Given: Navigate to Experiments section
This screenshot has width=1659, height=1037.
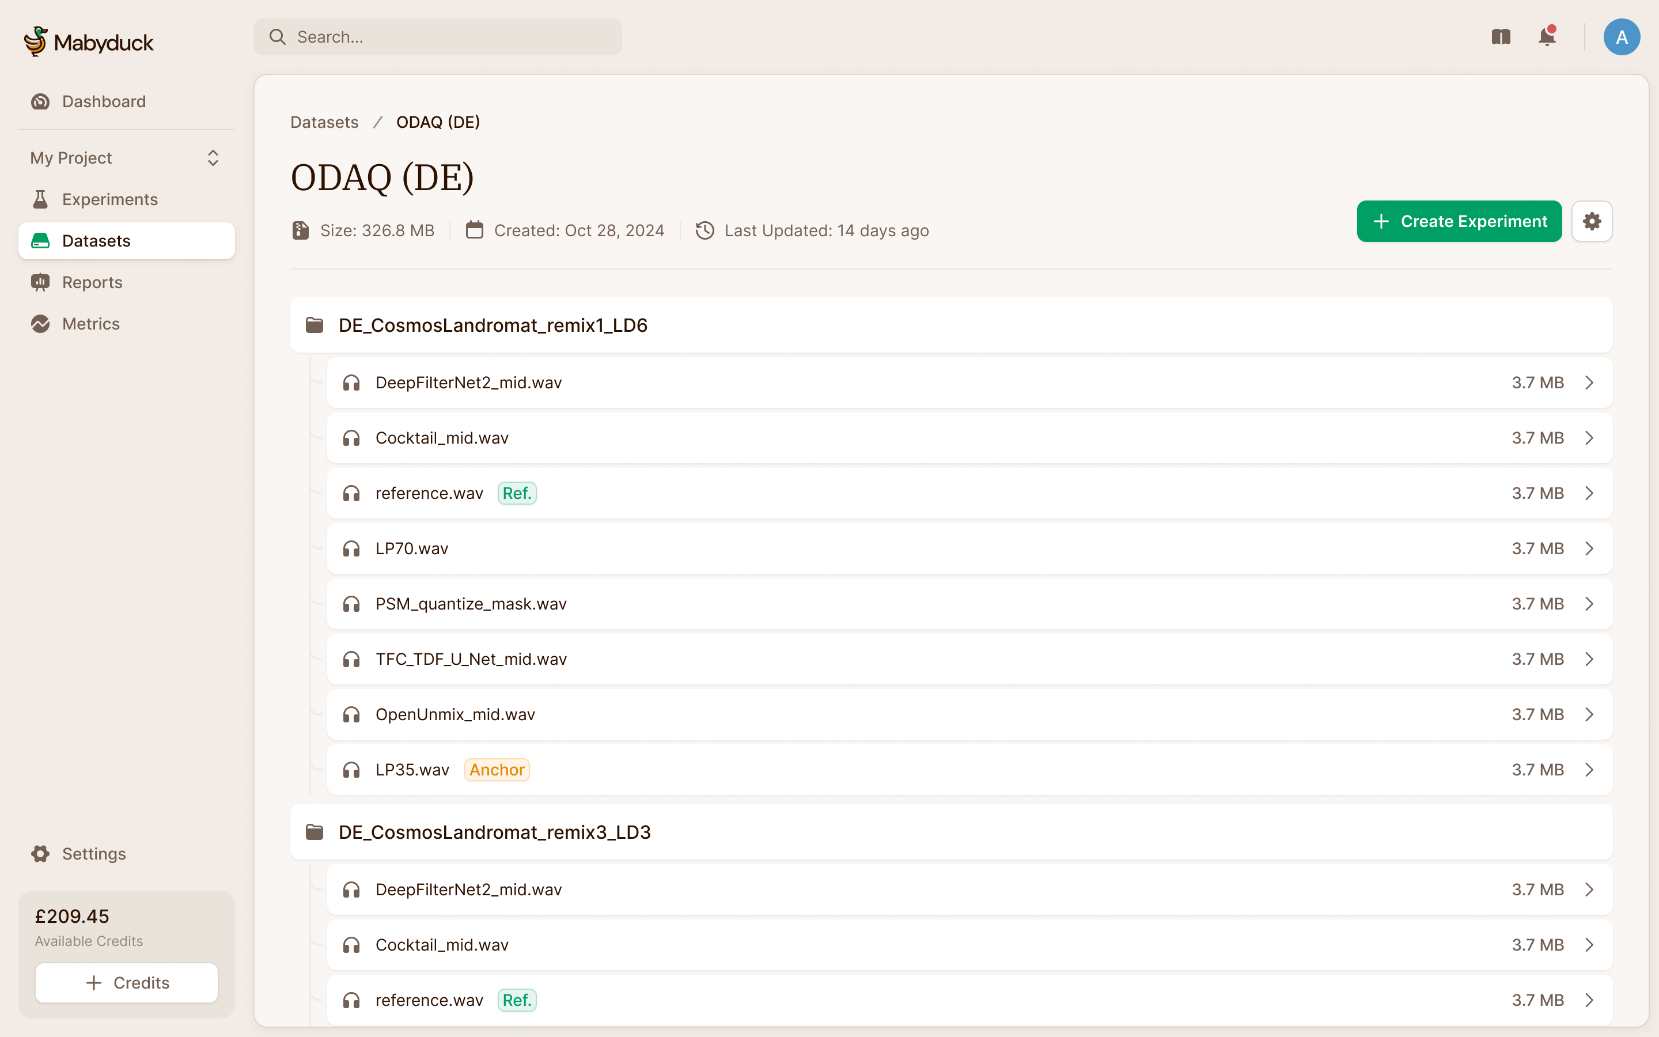Looking at the screenshot, I should [110, 199].
